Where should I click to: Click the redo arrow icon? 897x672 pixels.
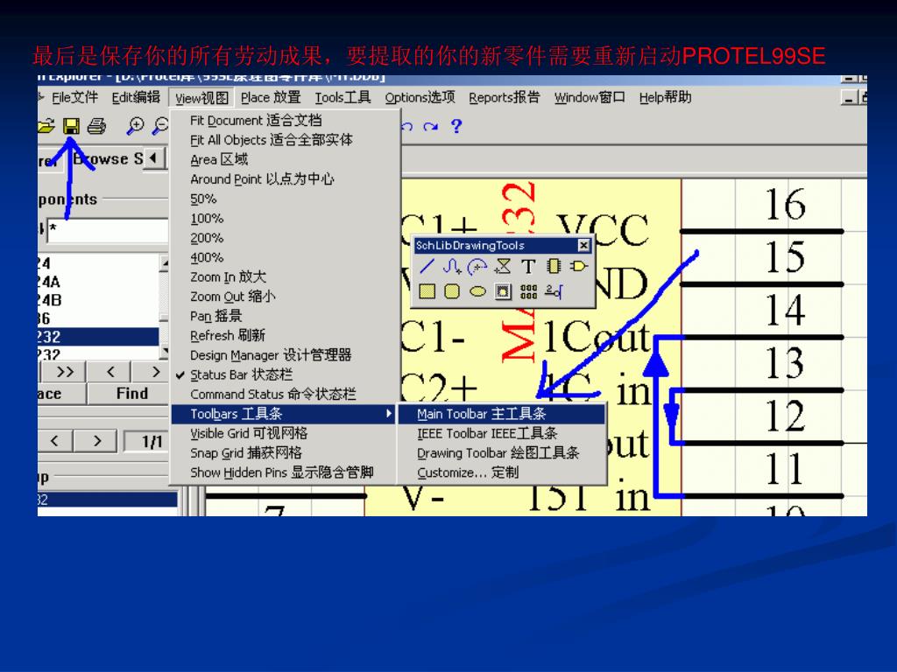(430, 126)
